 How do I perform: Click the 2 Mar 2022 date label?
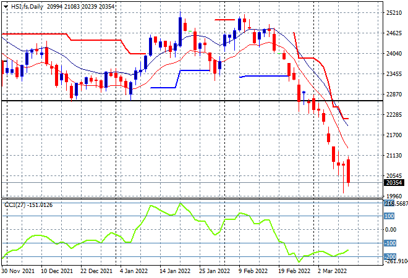click(333, 271)
